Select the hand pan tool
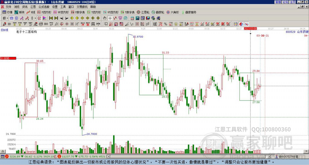This screenshot has width=309, height=165. point(105,18)
